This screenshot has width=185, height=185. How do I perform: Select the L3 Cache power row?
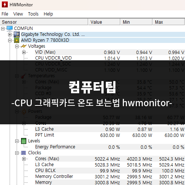point(110,129)
